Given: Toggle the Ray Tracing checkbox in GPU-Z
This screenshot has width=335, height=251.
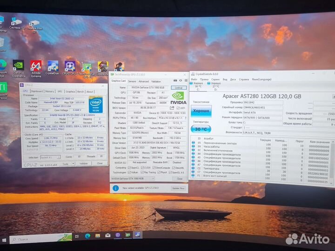Looking at the screenshot, I should (142, 172).
